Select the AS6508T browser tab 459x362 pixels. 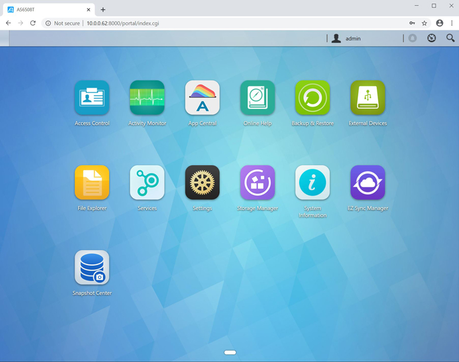[49, 10]
